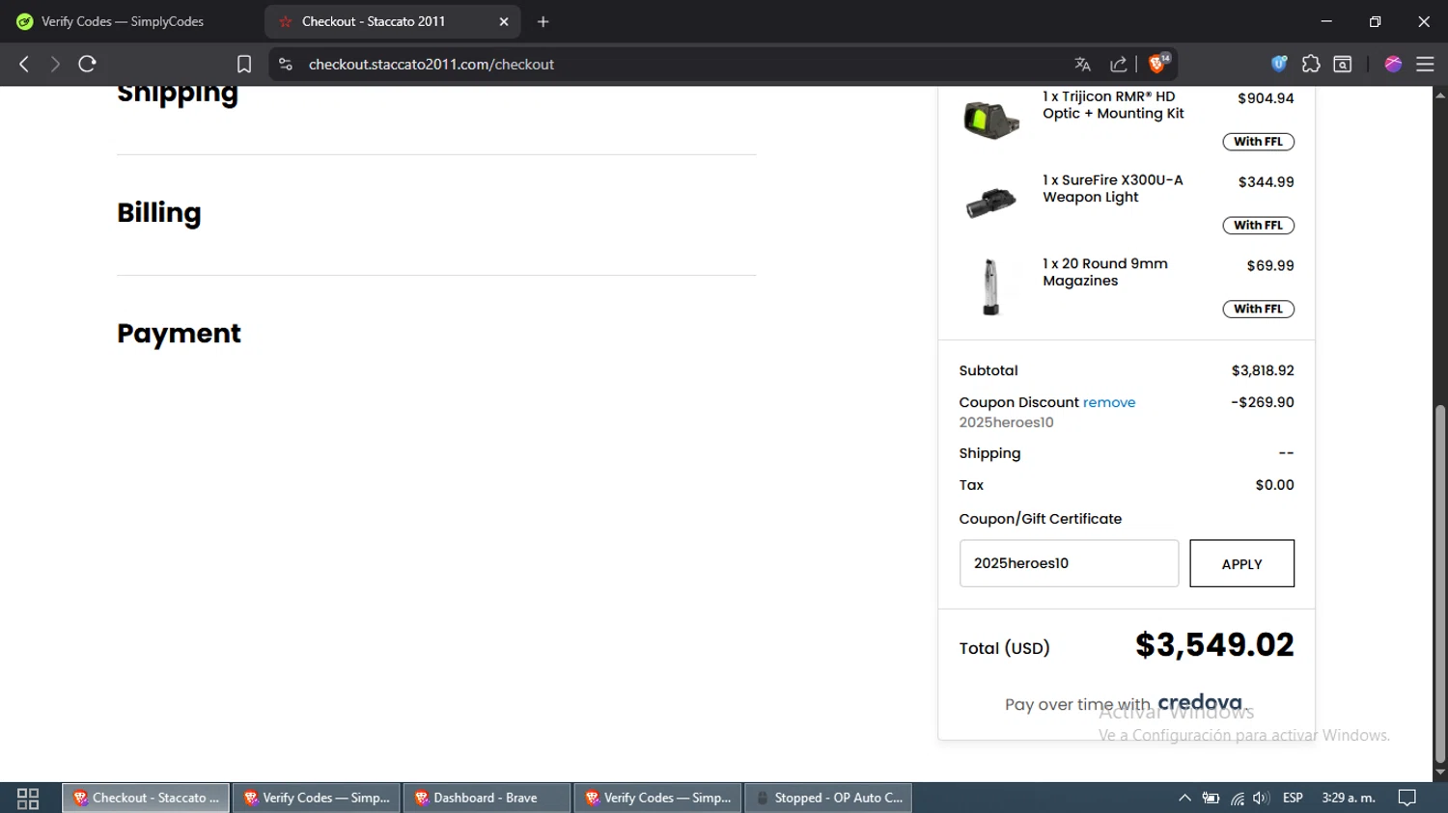The height and width of the screenshot is (813, 1448).
Task: Click the page vertical scrollbar
Action: point(1440,583)
